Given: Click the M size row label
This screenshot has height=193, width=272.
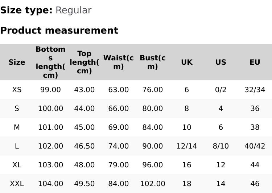Looking at the screenshot, I should tap(17, 127).
